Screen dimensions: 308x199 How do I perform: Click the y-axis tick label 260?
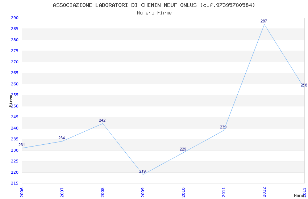pyautogui.click(x=14, y=84)
